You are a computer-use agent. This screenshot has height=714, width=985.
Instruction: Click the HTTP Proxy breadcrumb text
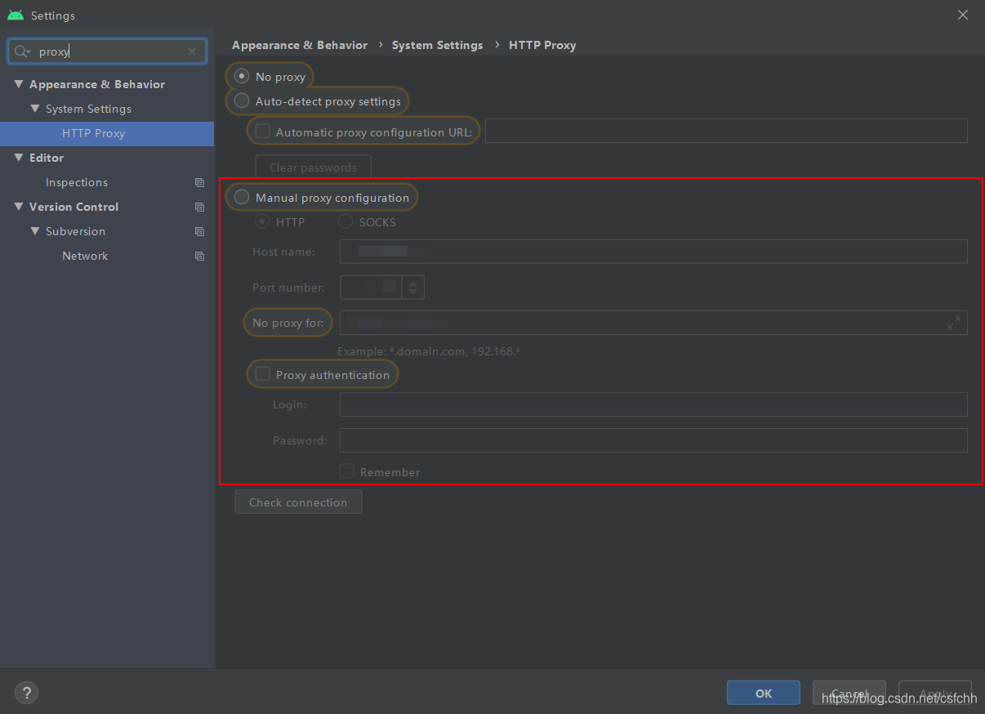pos(542,45)
